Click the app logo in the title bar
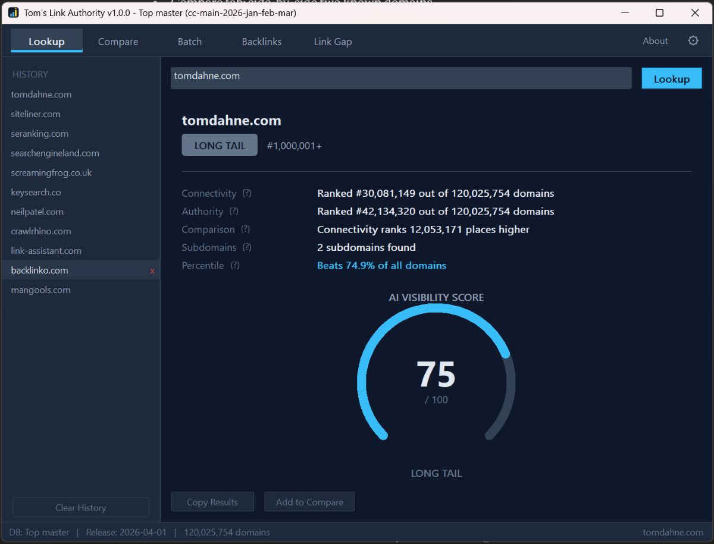Screen dimensions: 714x544 12,12
